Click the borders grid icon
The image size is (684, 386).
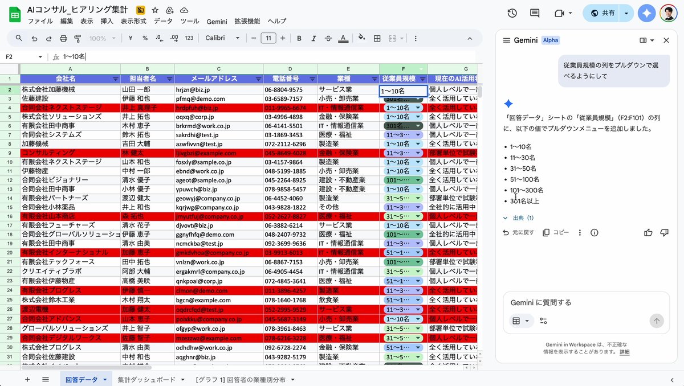(x=377, y=38)
